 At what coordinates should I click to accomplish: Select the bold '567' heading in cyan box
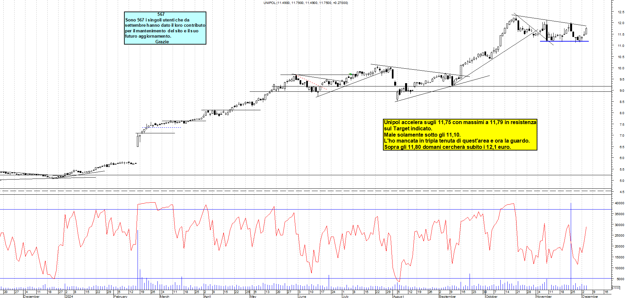tap(161, 14)
